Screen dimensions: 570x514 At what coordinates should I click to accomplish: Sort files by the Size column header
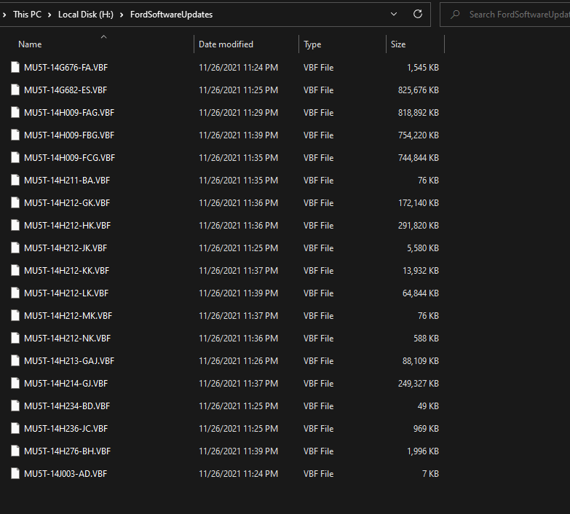pyautogui.click(x=398, y=44)
